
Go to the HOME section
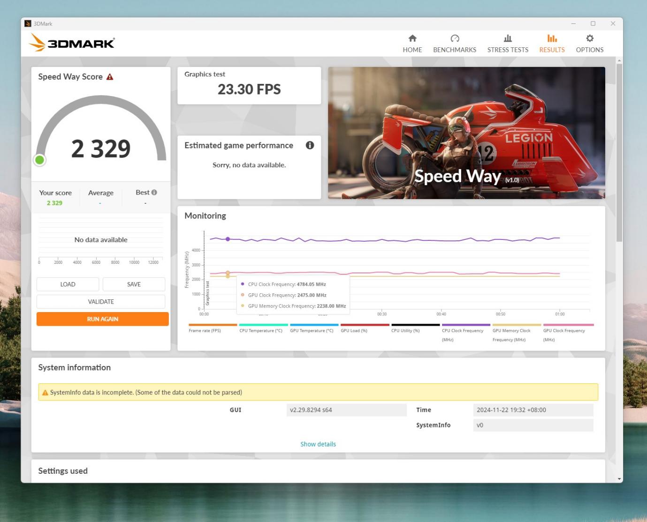pyautogui.click(x=412, y=44)
